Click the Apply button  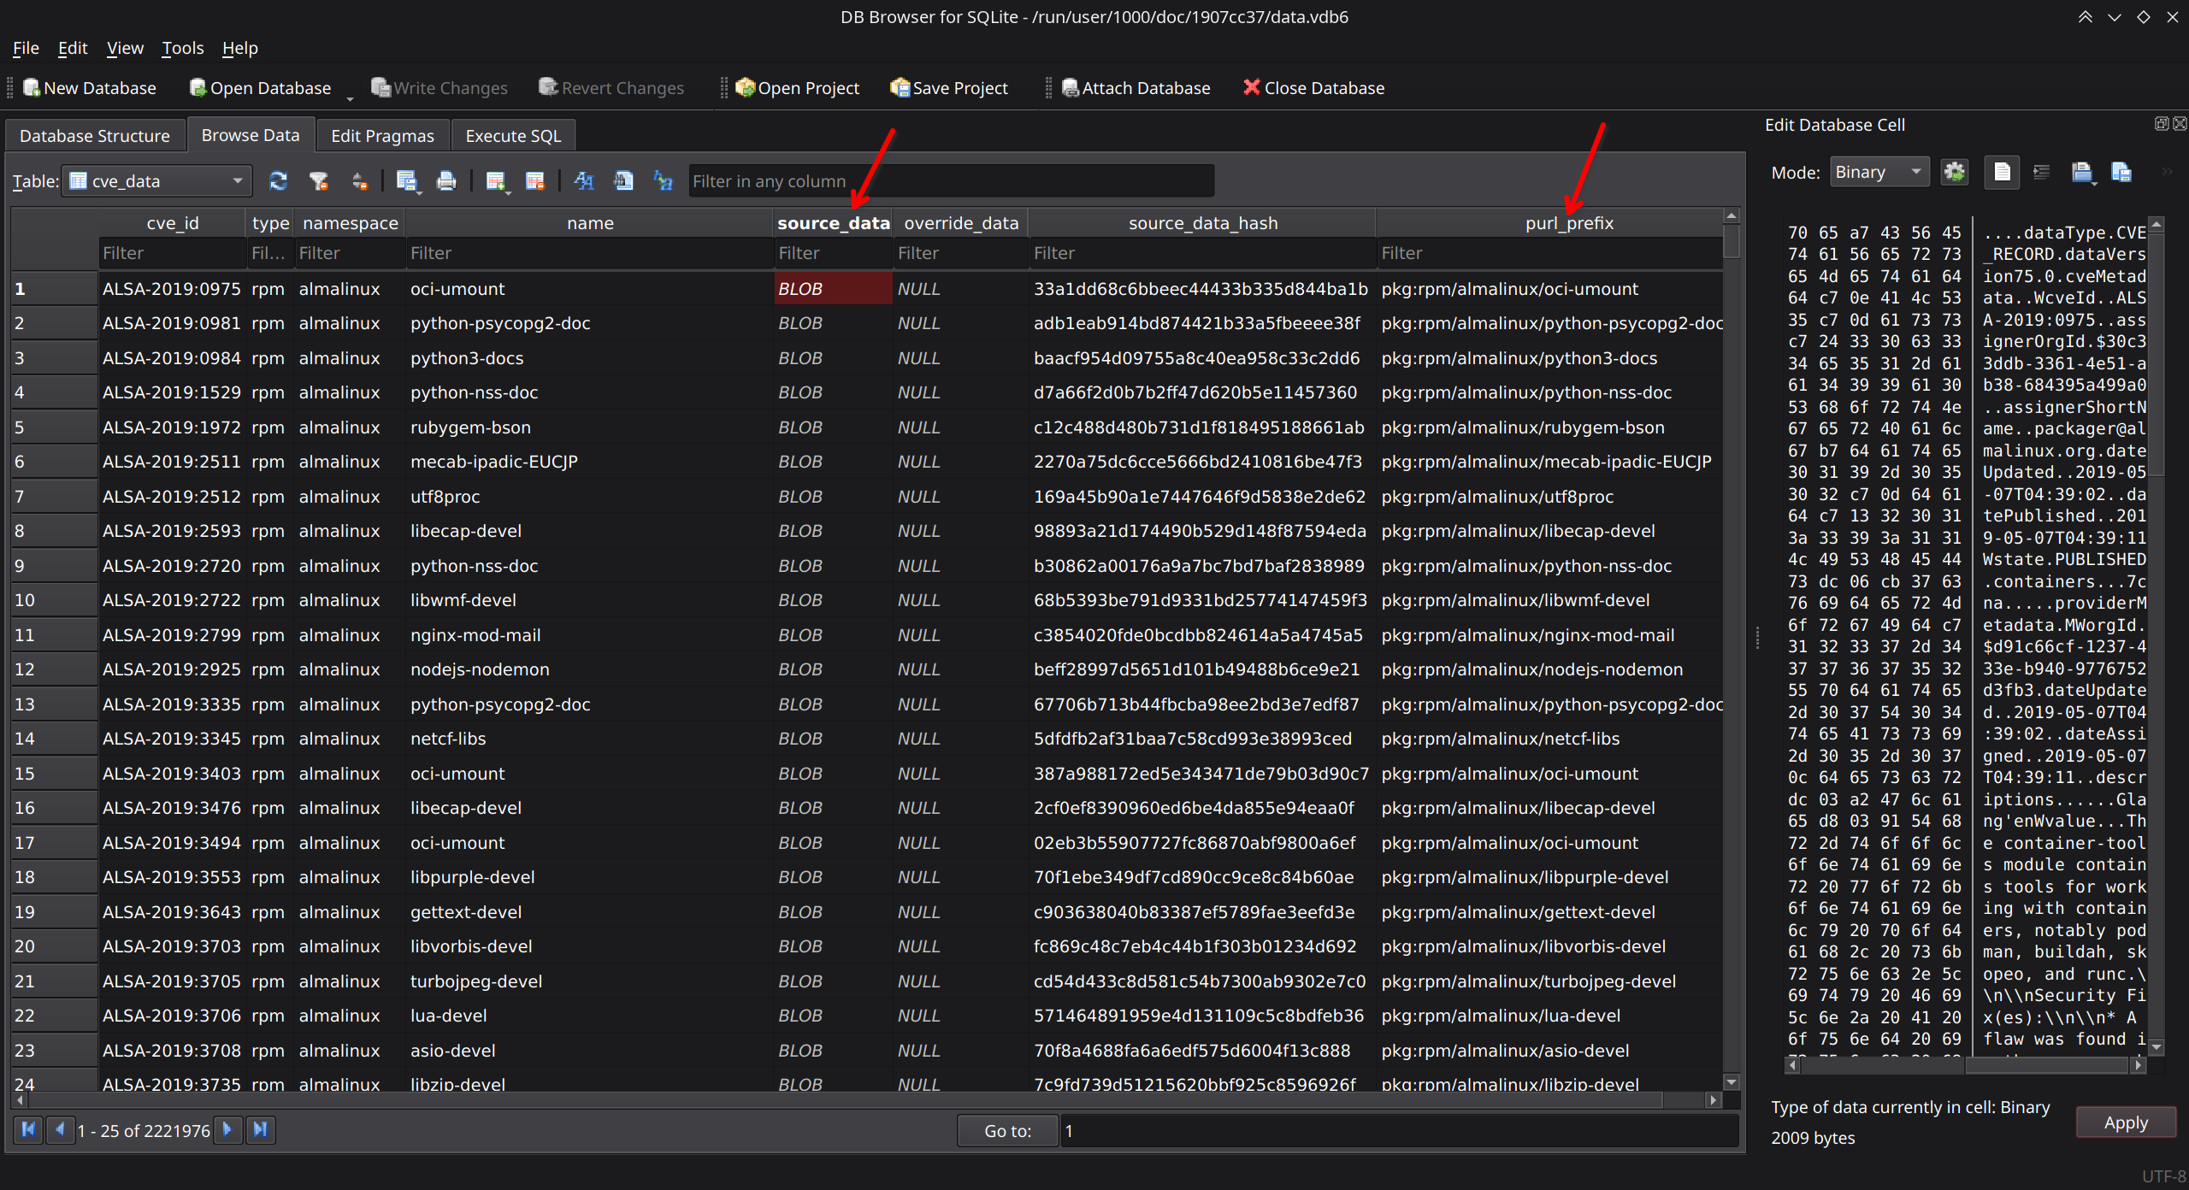pyautogui.click(x=2125, y=1122)
